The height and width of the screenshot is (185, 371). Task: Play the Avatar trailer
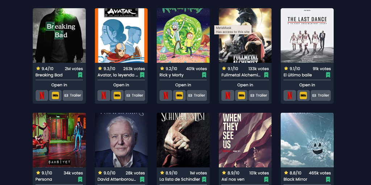click(x=135, y=95)
